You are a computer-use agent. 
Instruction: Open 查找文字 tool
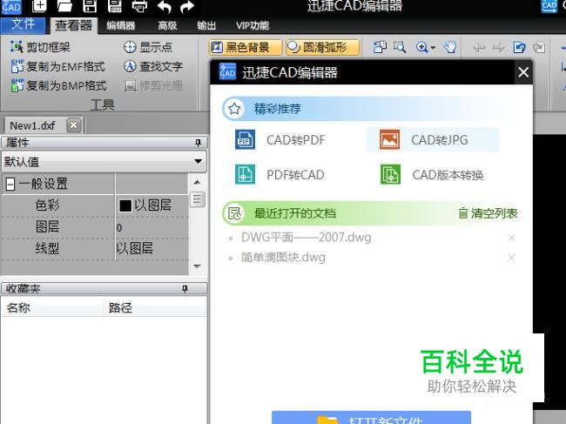pyautogui.click(x=153, y=66)
